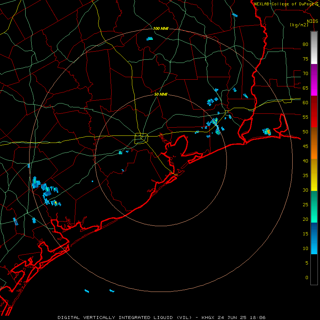Image resolution: width=320 pixels, height=320 pixels.
Task: Click the "40" value on the VIL scale
Action: tap(305, 161)
